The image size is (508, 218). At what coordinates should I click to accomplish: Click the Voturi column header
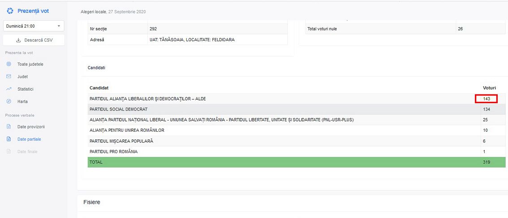tap(489, 88)
